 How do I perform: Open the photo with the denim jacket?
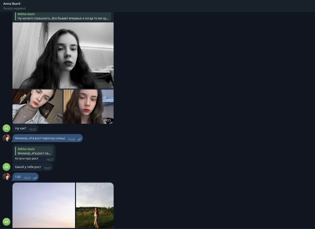(37, 107)
